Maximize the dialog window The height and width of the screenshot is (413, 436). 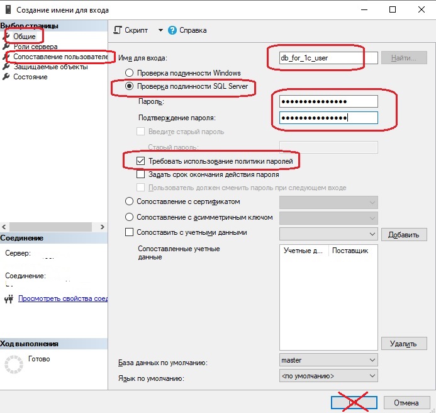pyautogui.click(x=393, y=9)
